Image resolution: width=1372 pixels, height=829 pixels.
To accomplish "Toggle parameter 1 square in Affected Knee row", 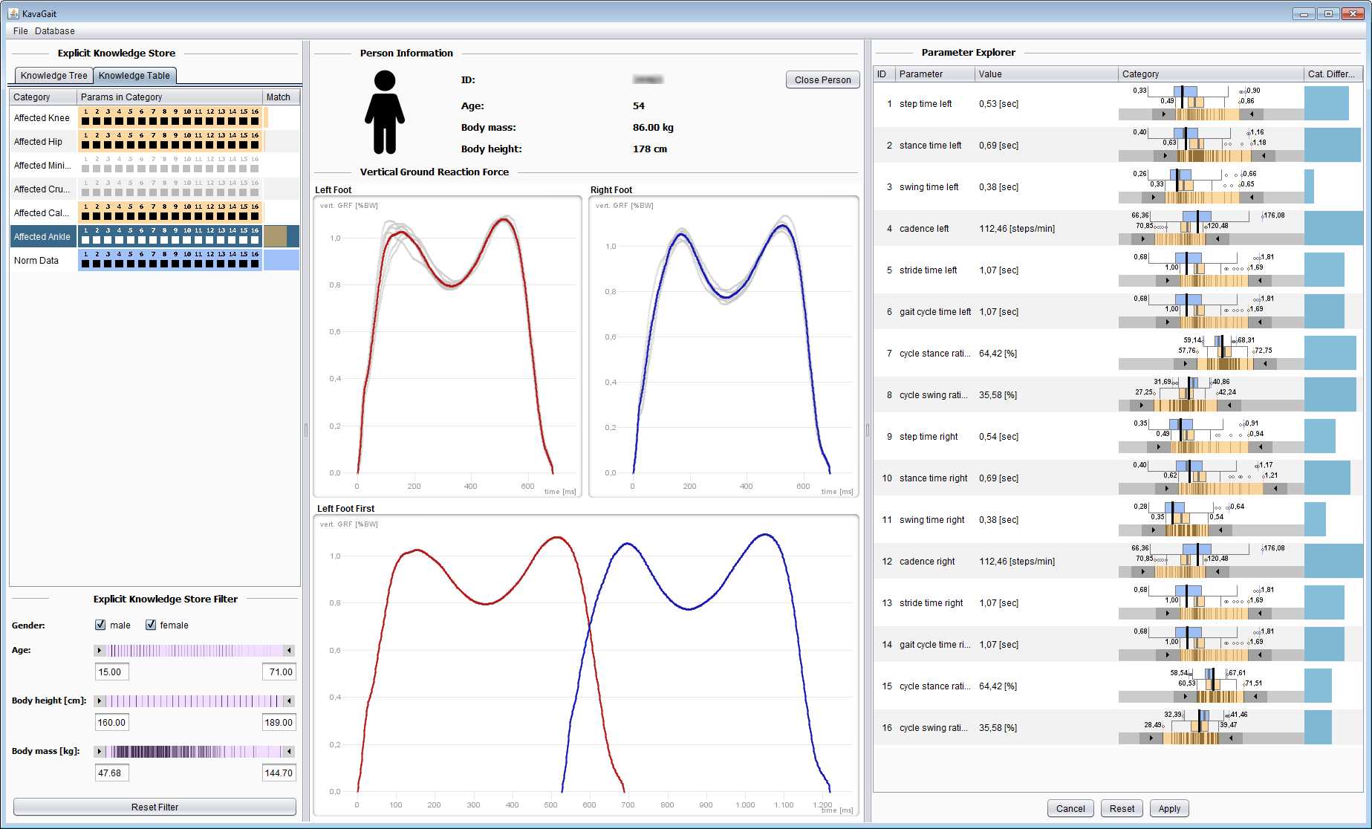I will [x=85, y=121].
